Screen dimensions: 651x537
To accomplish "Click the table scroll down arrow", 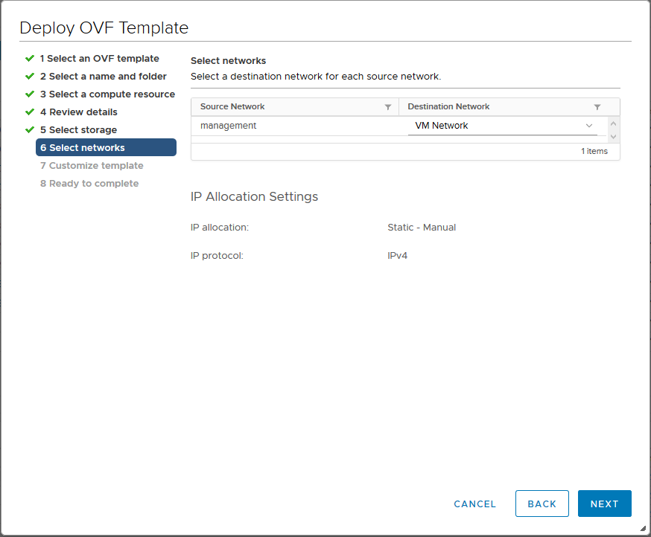I will 613,136.
